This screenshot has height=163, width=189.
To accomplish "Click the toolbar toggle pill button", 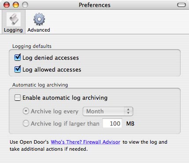I will pyautogui.click(x=182, y=5).
